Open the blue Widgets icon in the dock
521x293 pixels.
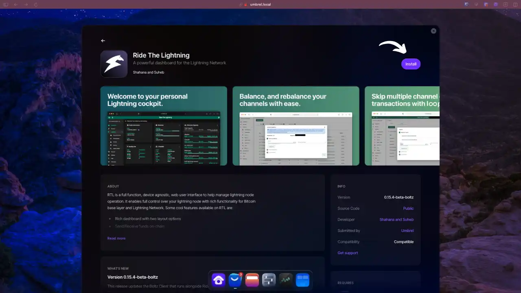click(302, 280)
